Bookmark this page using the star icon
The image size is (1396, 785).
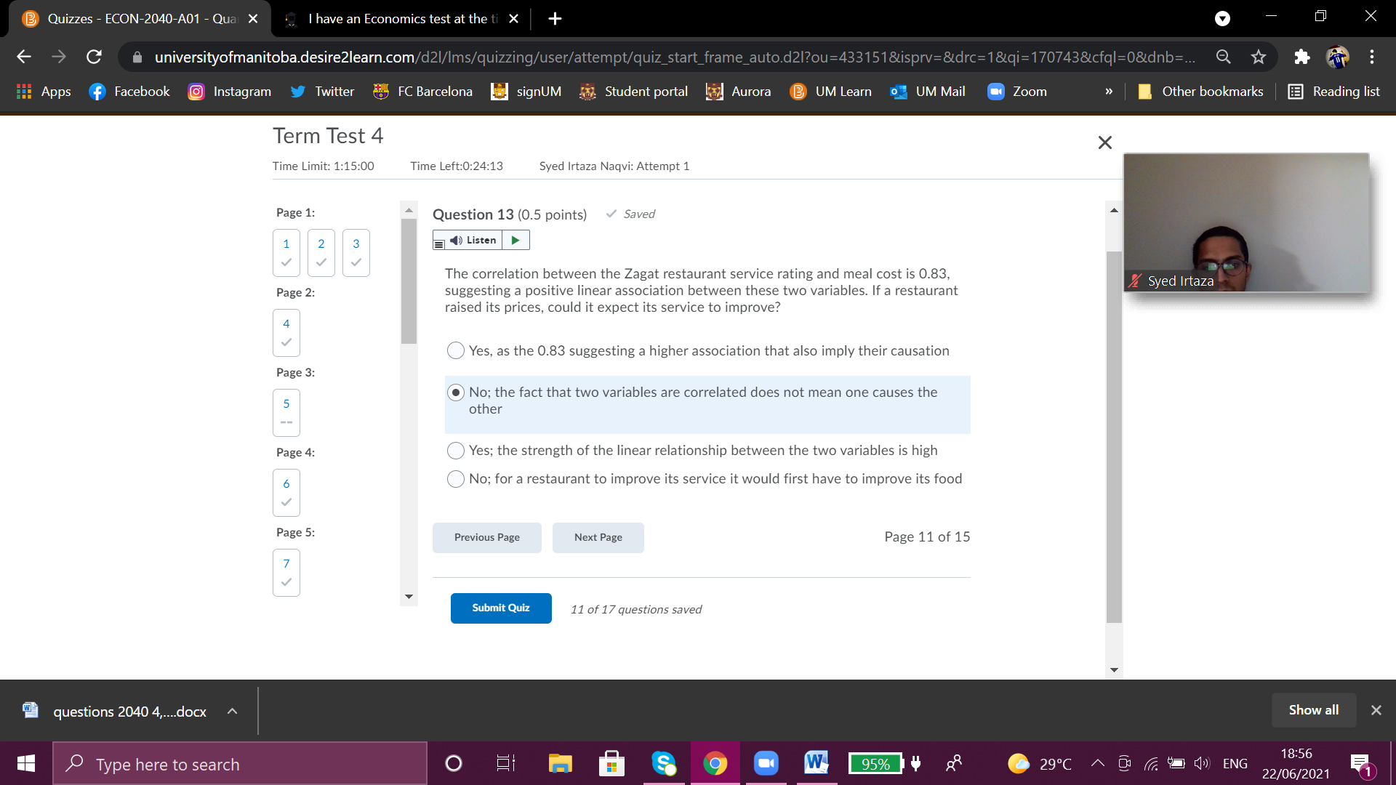click(1259, 57)
